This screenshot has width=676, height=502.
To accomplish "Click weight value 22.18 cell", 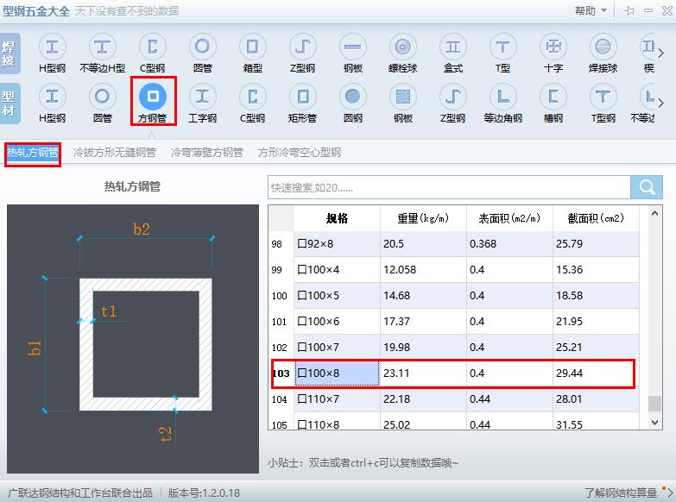I will coord(423,399).
